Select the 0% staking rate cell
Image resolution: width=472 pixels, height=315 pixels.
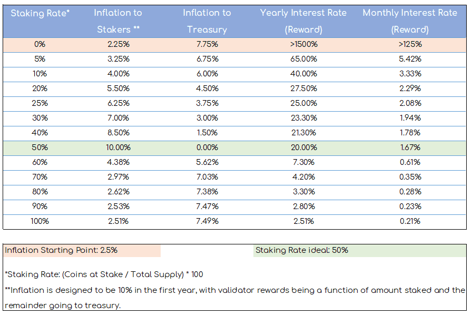(x=40, y=44)
